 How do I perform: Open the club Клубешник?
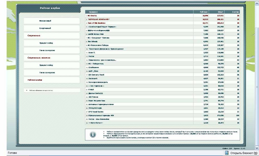94,68
